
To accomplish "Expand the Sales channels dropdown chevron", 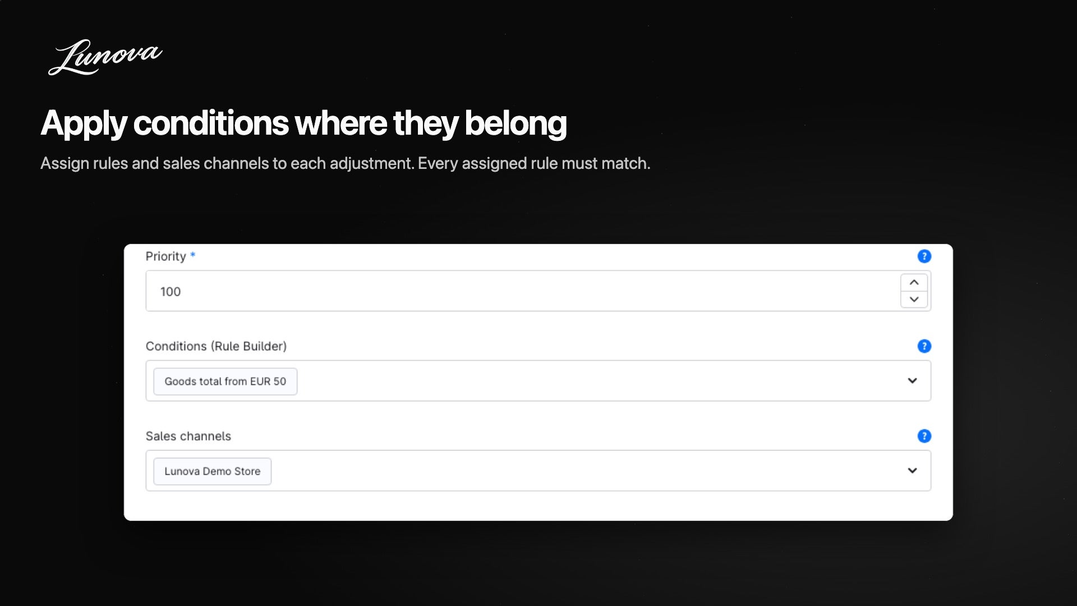I will coord(912,470).
